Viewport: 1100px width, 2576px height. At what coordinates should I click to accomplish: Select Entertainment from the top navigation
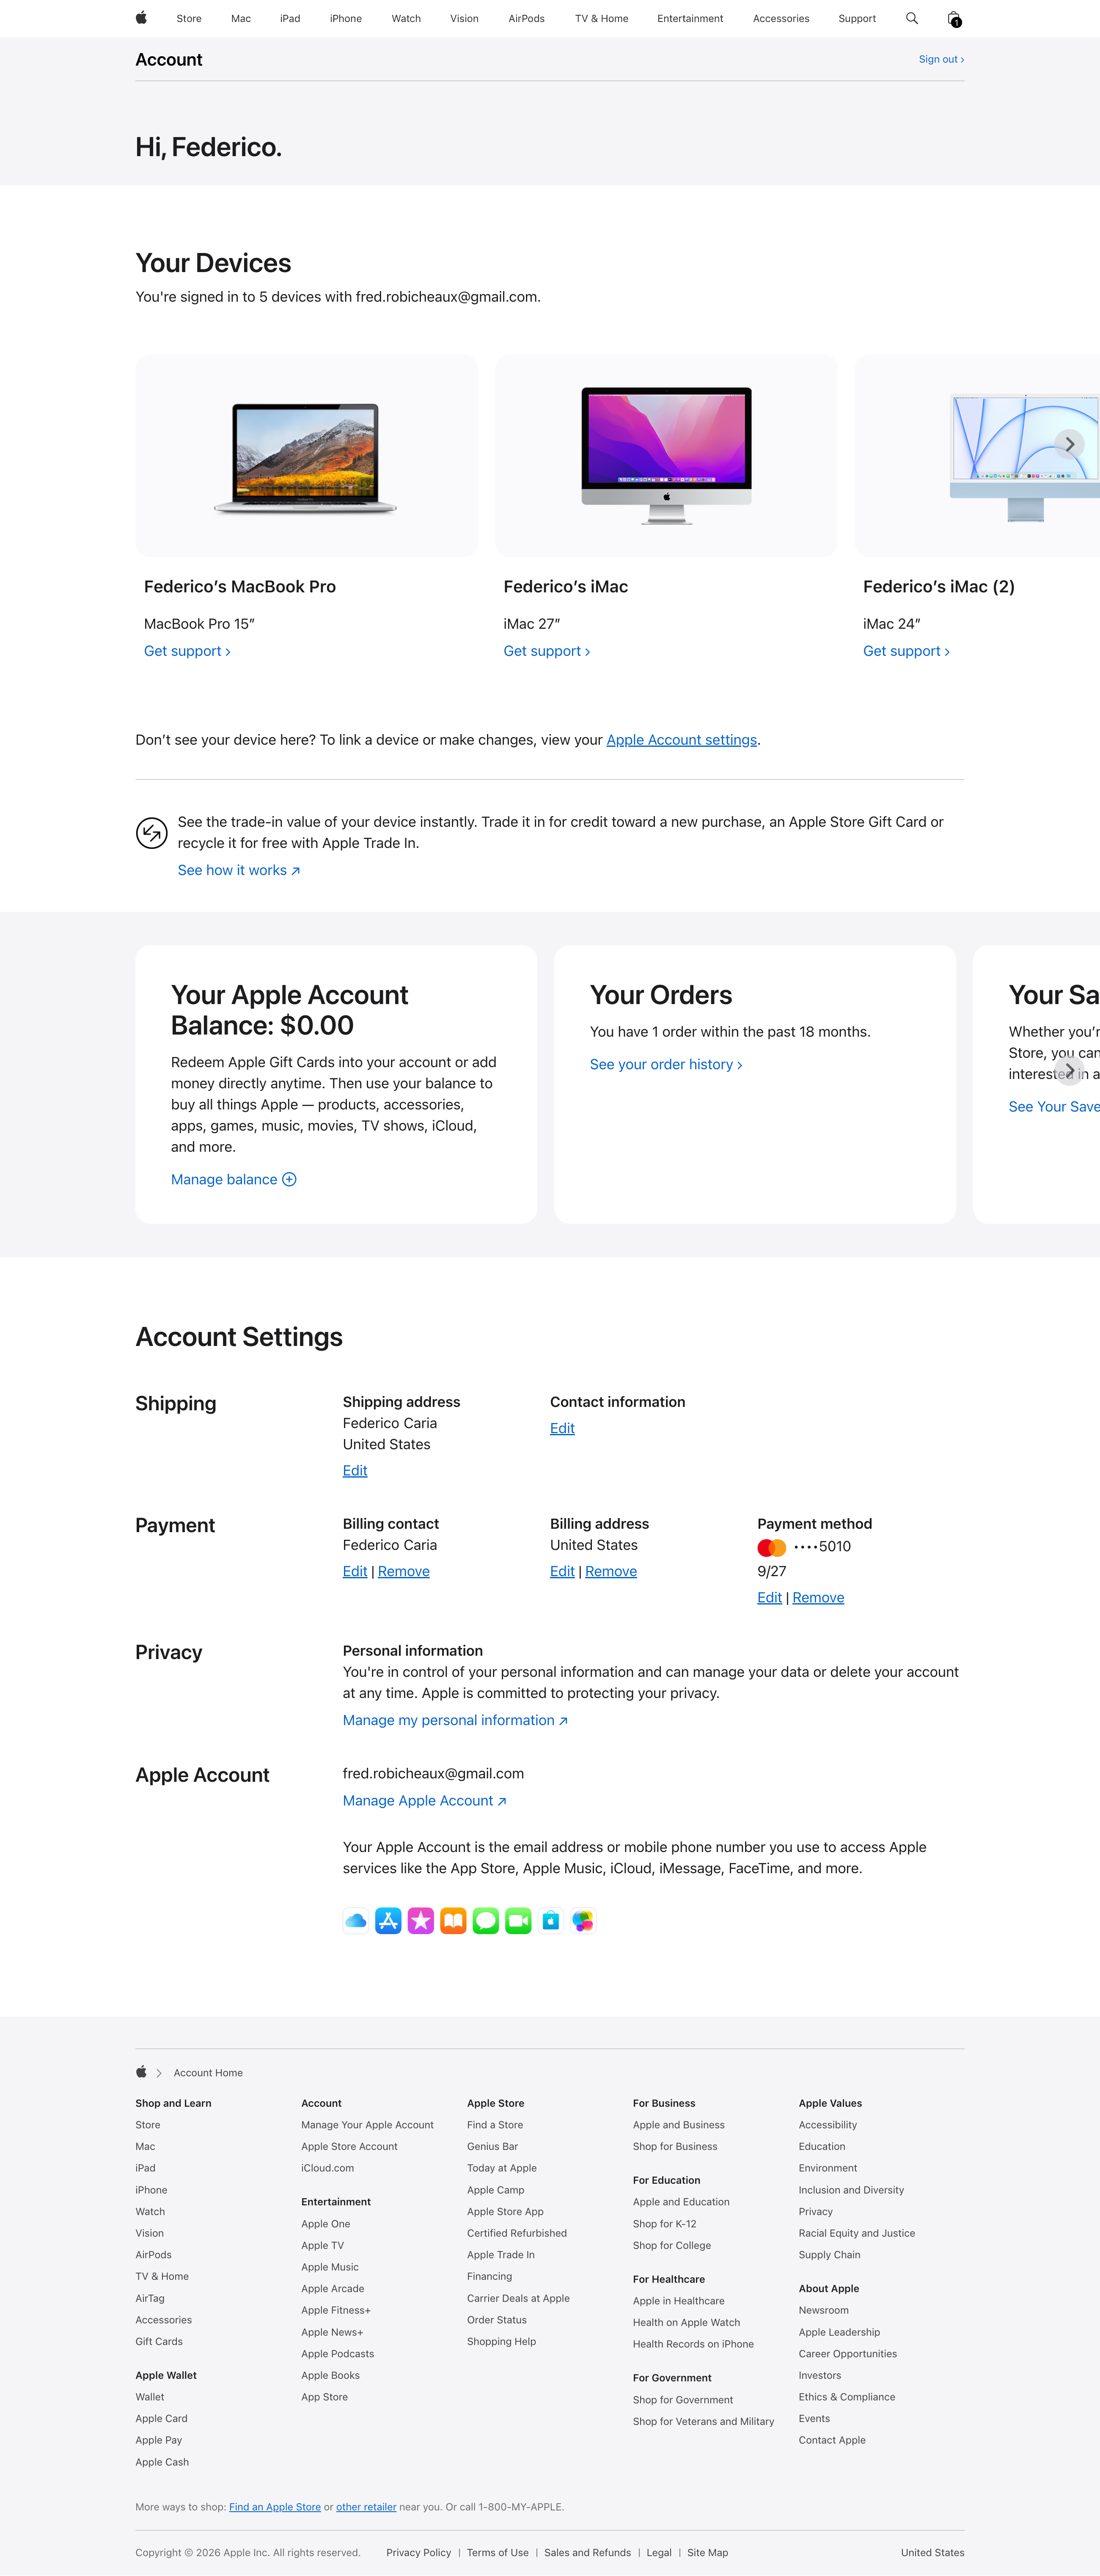click(689, 18)
